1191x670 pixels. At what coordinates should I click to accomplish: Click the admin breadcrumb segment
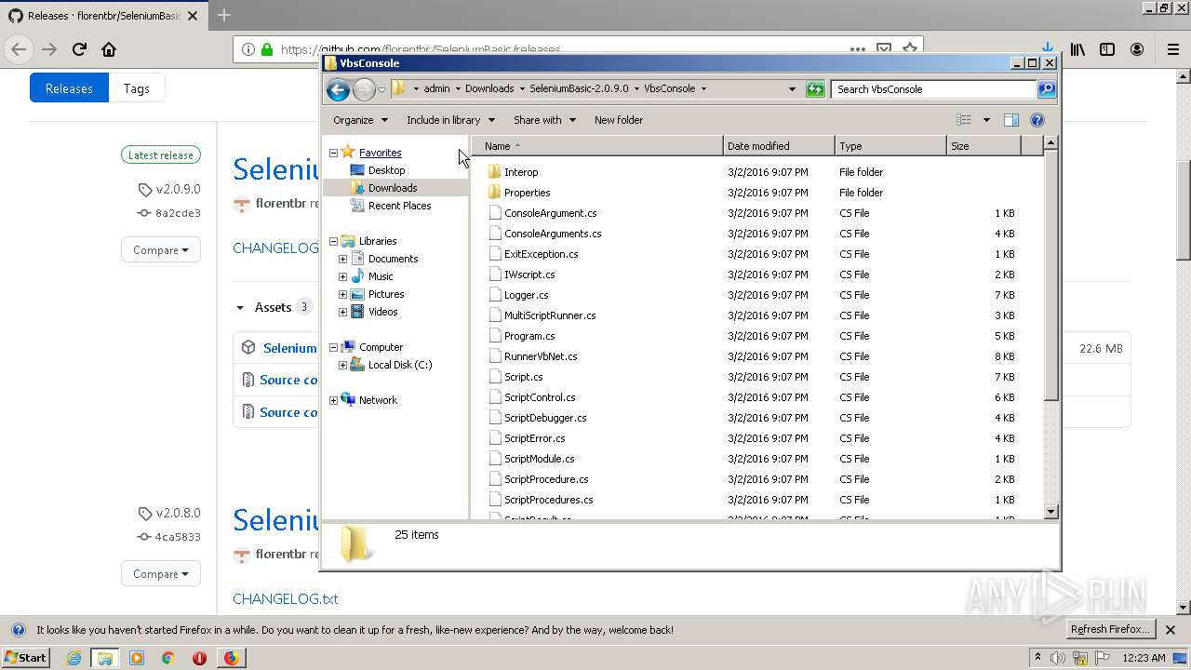436,89
